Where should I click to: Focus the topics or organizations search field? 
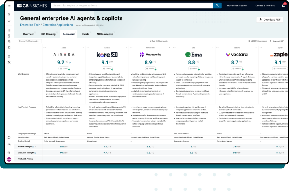pyautogui.click(x=132, y=6)
